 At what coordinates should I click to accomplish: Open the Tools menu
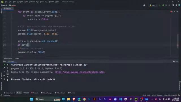tap(42, 2)
